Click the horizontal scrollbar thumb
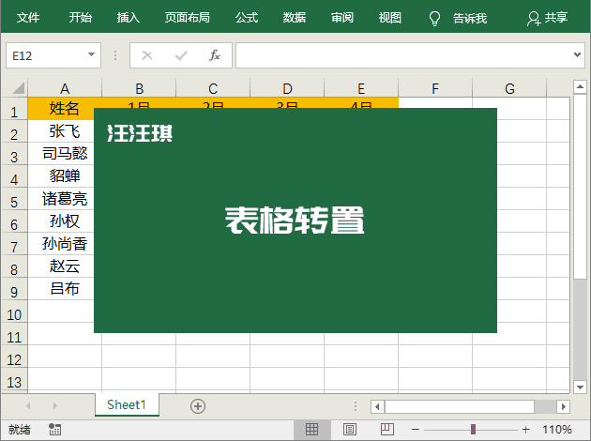591x441 pixels. 460,406
